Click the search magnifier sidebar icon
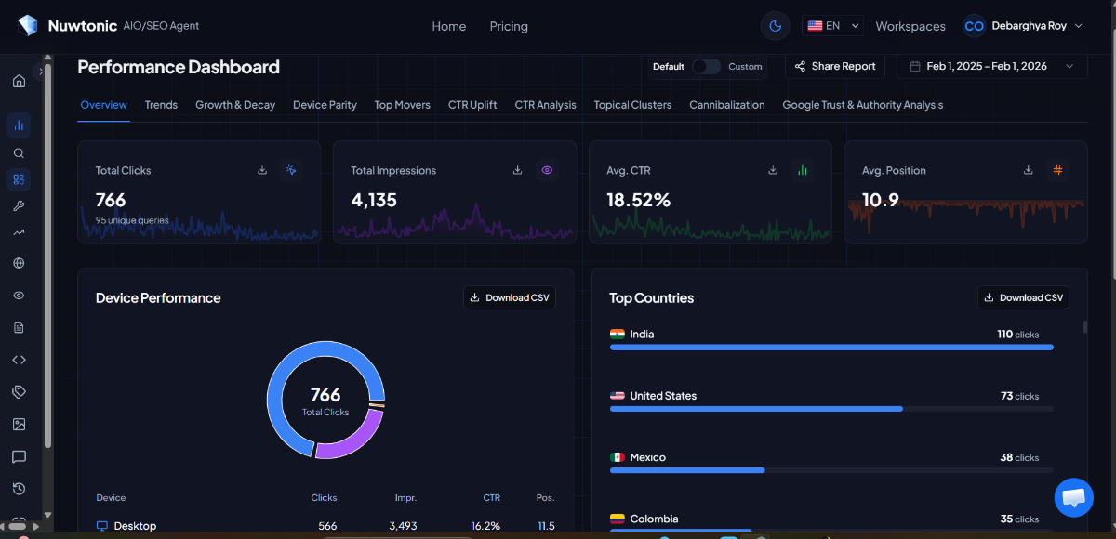This screenshot has height=539, width=1116. tap(19, 153)
